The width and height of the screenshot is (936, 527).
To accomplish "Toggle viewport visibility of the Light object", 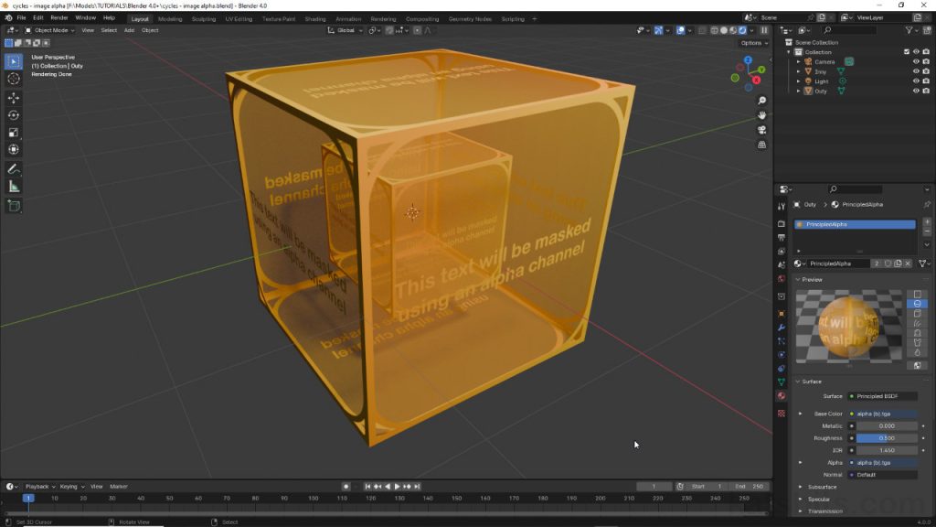I will pyautogui.click(x=916, y=81).
